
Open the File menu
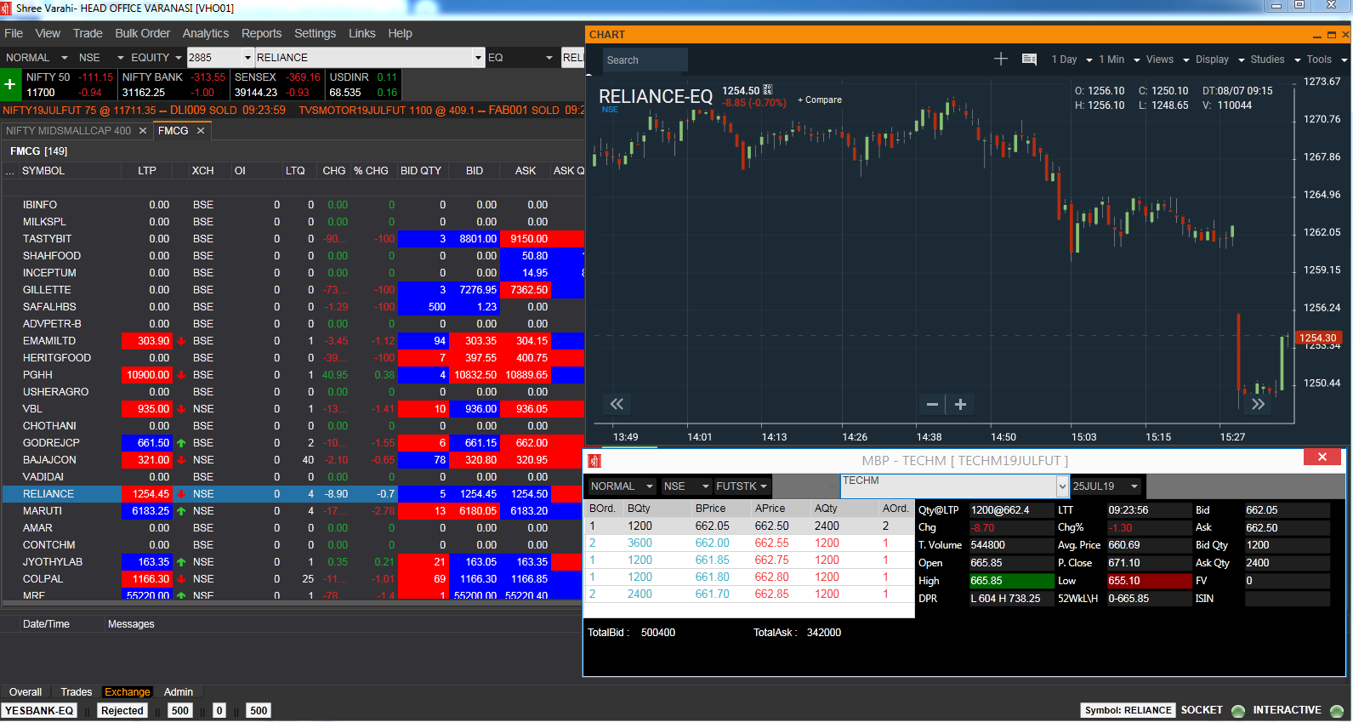[14, 33]
